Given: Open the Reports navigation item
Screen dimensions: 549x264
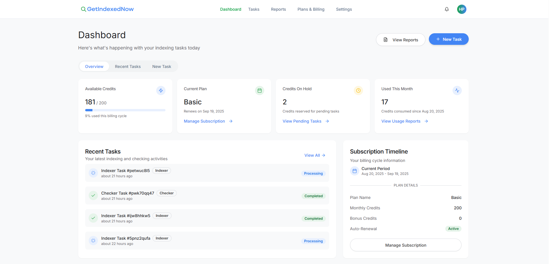Looking at the screenshot, I should click(x=278, y=9).
